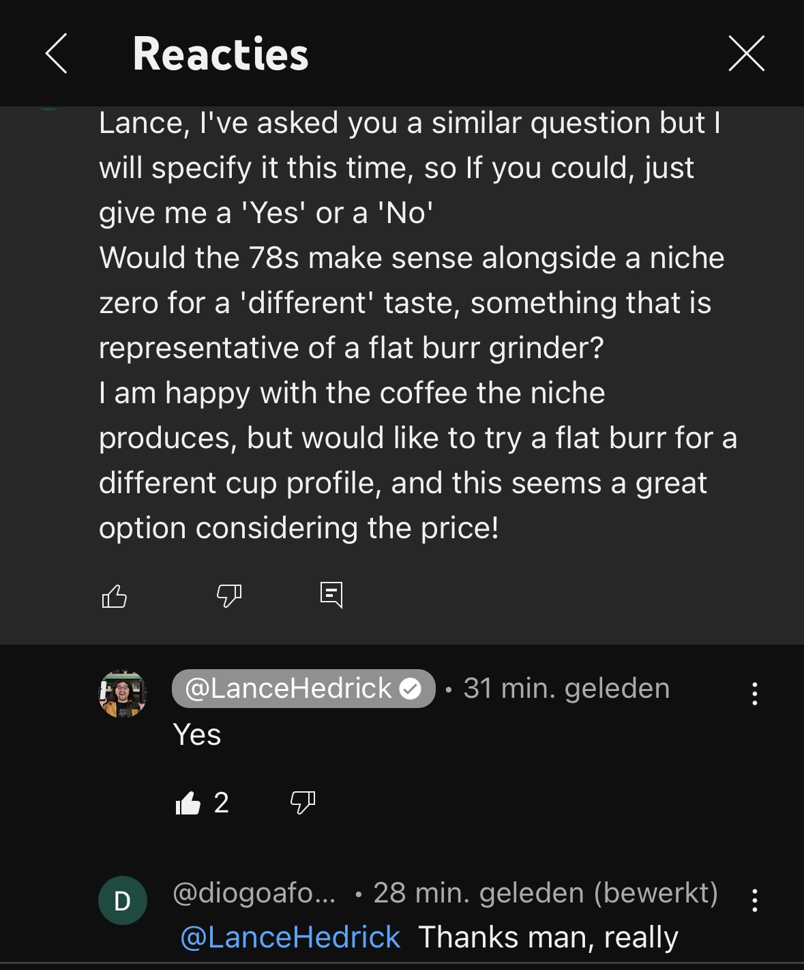Like LanceHedrick's "Yes" reply
This screenshot has height=970, width=804.
coord(188,803)
